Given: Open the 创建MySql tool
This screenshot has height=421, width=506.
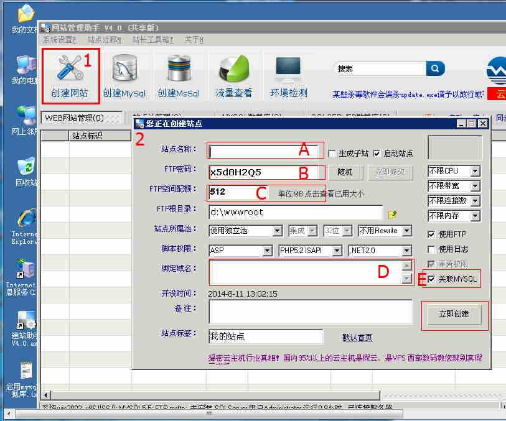Looking at the screenshot, I should coord(124,76).
